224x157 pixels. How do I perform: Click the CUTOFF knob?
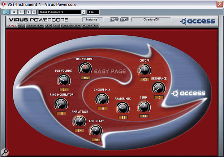pyautogui.click(x=144, y=70)
